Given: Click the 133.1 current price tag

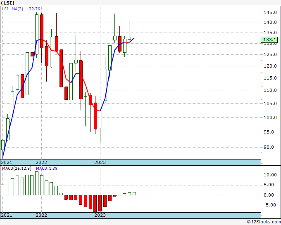Looking at the screenshot, I should [x=269, y=40].
